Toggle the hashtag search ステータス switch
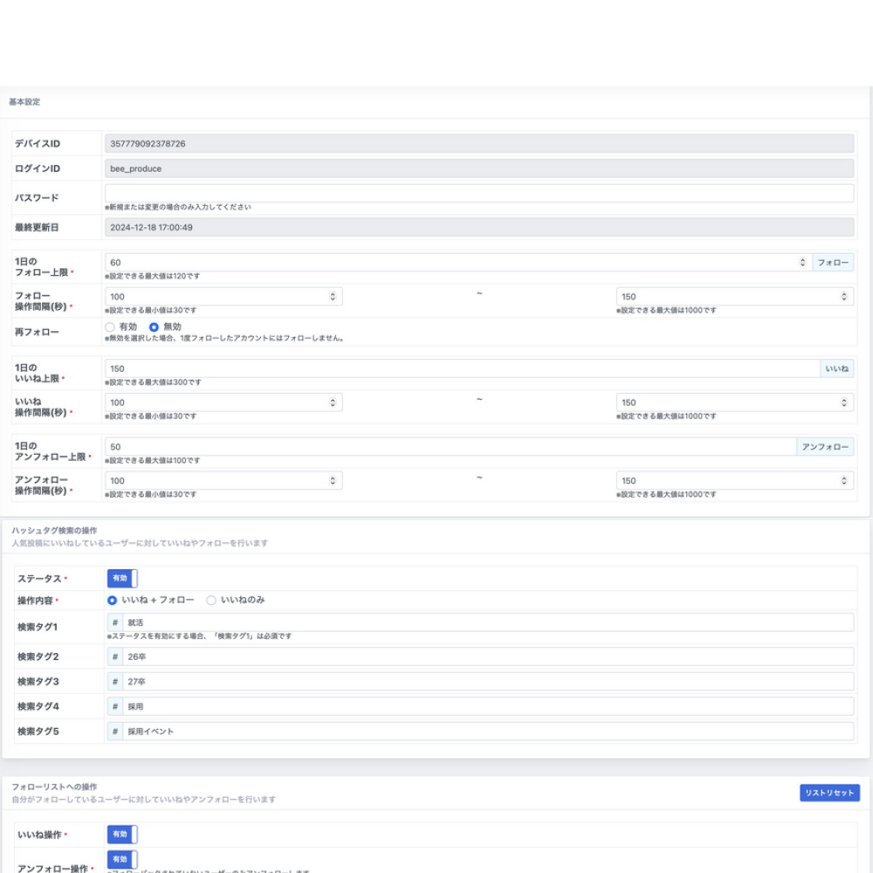 point(122,578)
